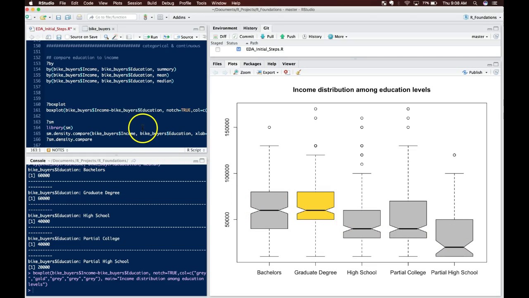The width and height of the screenshot is (529, 298).
Task: Switch branch via master dropdown
Action: pos(479,36)
